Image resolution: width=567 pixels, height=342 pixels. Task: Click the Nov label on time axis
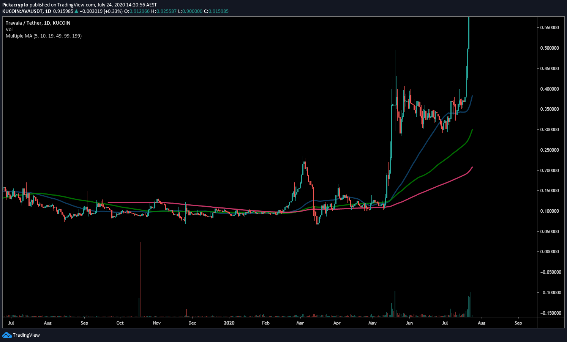click(x=156, y=323)
